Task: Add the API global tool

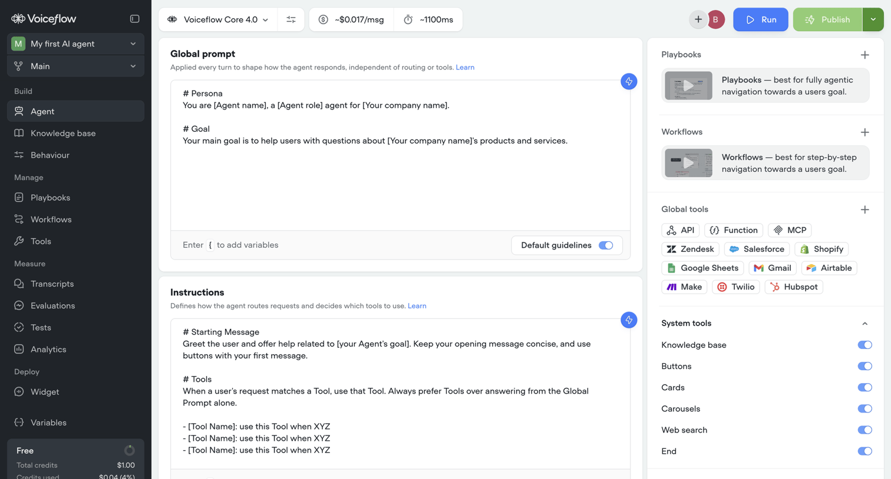Action: pyautogui.click(x=681, y=230)
